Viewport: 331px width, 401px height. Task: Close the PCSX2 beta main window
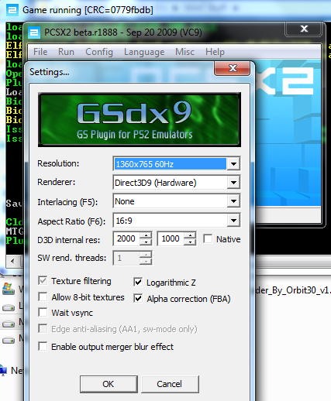(304, 29)
